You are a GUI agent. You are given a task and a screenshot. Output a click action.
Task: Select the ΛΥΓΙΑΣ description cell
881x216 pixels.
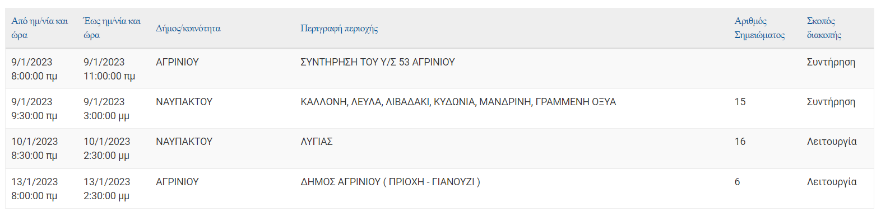click(317, 142)
